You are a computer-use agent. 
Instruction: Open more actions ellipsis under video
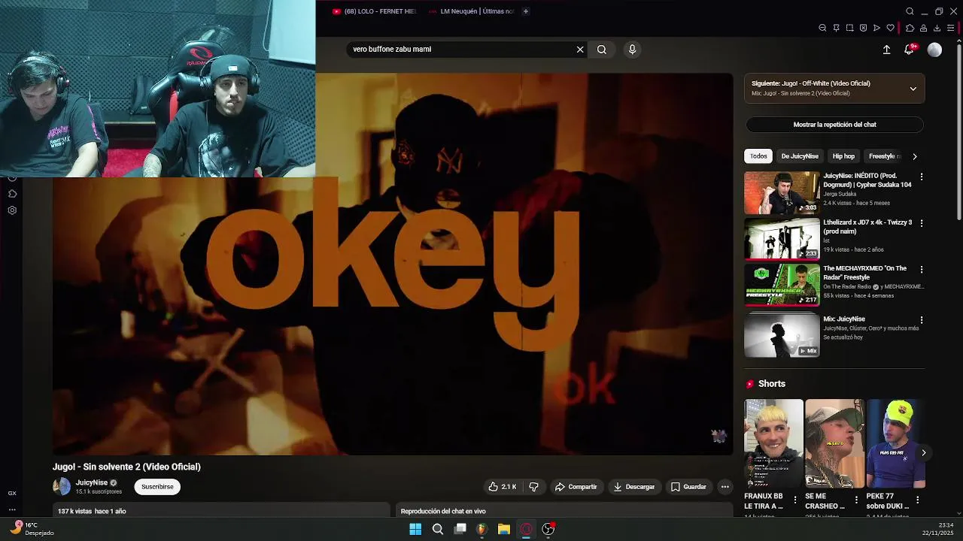click(725, 487)
